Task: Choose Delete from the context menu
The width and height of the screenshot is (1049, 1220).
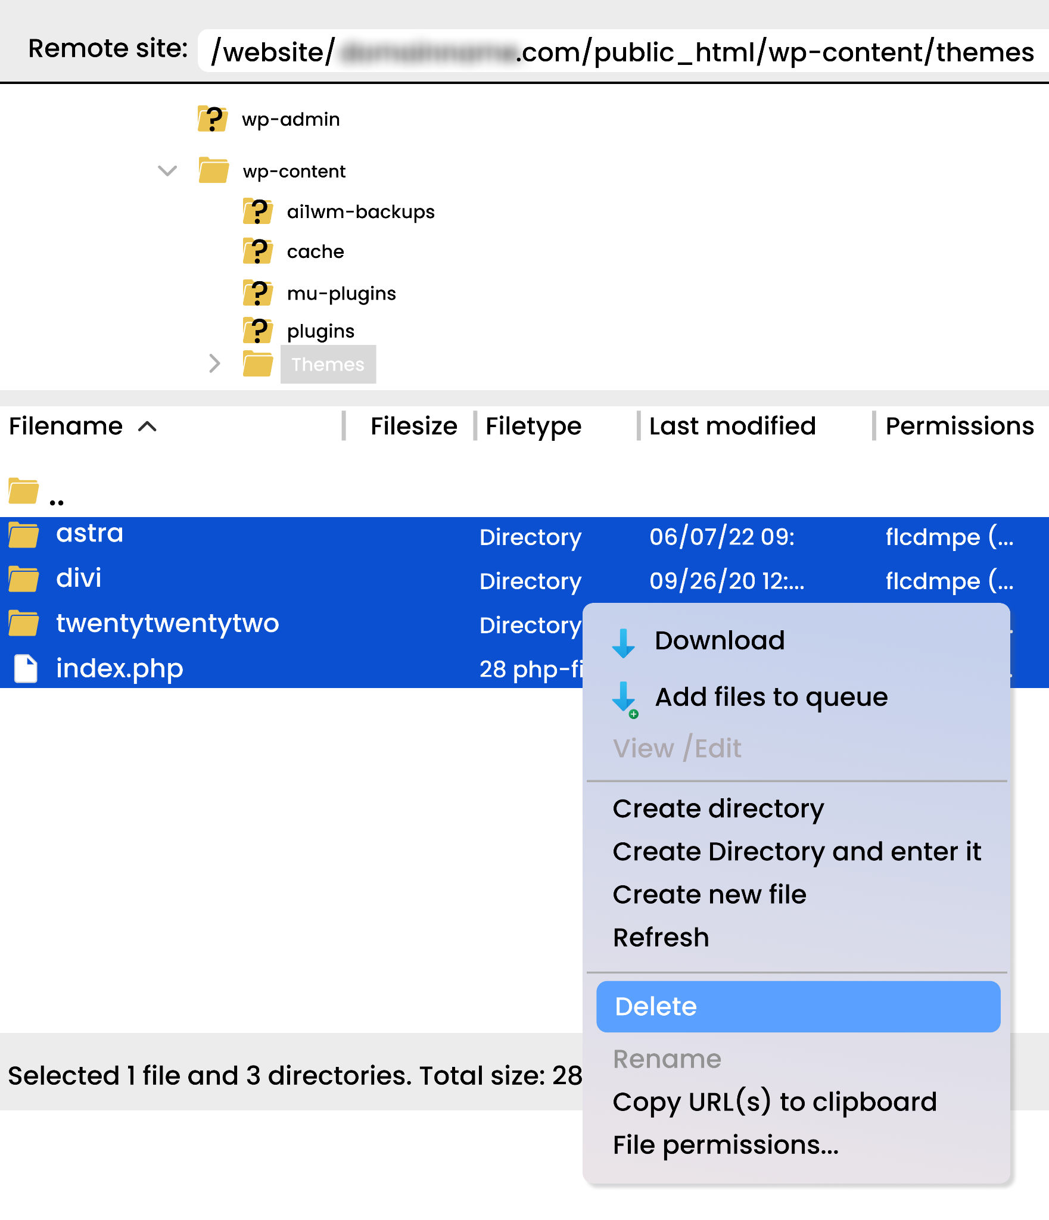Action: tap(798, 1007)
